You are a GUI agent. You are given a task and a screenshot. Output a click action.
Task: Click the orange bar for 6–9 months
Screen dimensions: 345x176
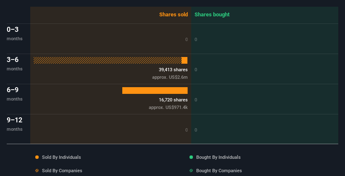[155, 91]
